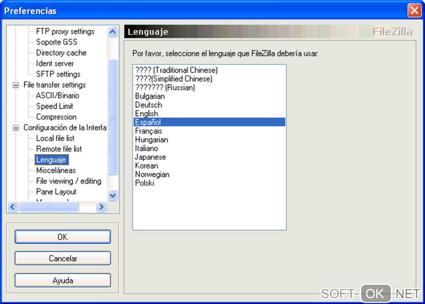The height and width of the screenshot is (304, 425).
Task: Select Italiano in language list
Action: pos(209,148)
